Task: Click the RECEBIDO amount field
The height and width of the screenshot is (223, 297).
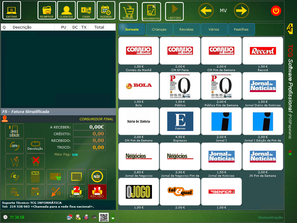Action: tap(89, 140)
